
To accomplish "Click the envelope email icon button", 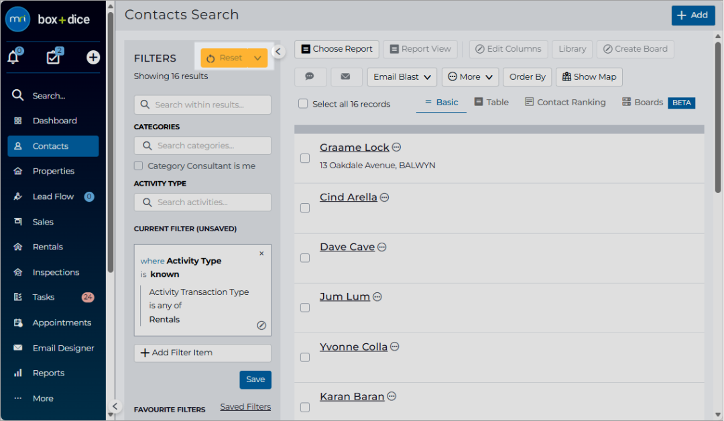I will 345,76.
